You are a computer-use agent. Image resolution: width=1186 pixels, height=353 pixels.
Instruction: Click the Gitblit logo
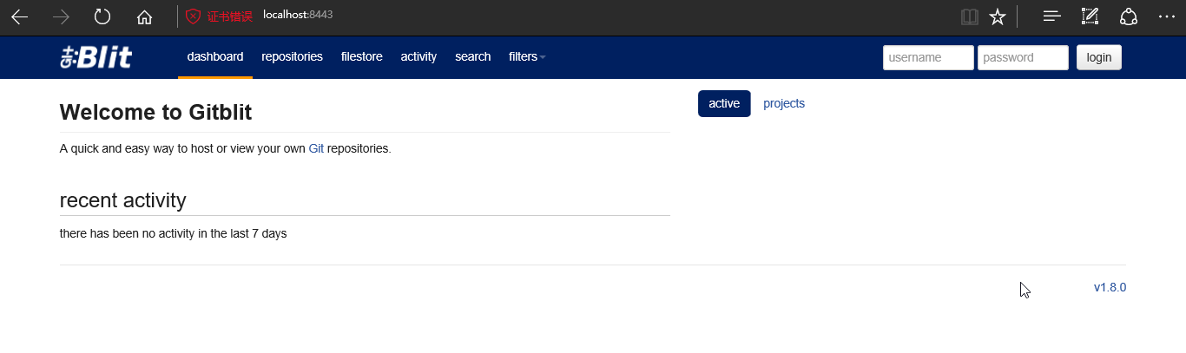point(96,57)
